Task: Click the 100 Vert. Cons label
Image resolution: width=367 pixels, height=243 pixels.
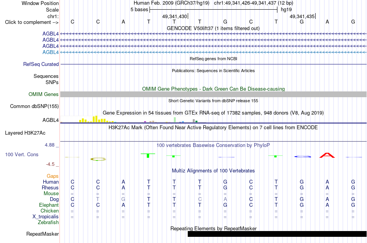Action: [22, 154]
